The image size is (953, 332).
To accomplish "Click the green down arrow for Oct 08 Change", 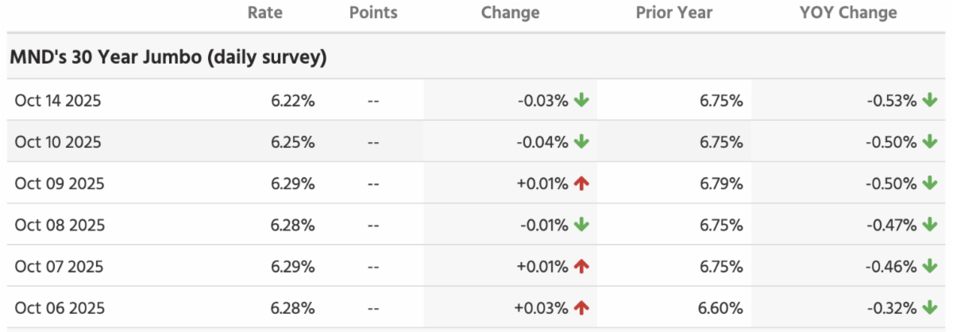I will 581,225.
